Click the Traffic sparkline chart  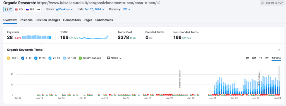pos(94,37)
